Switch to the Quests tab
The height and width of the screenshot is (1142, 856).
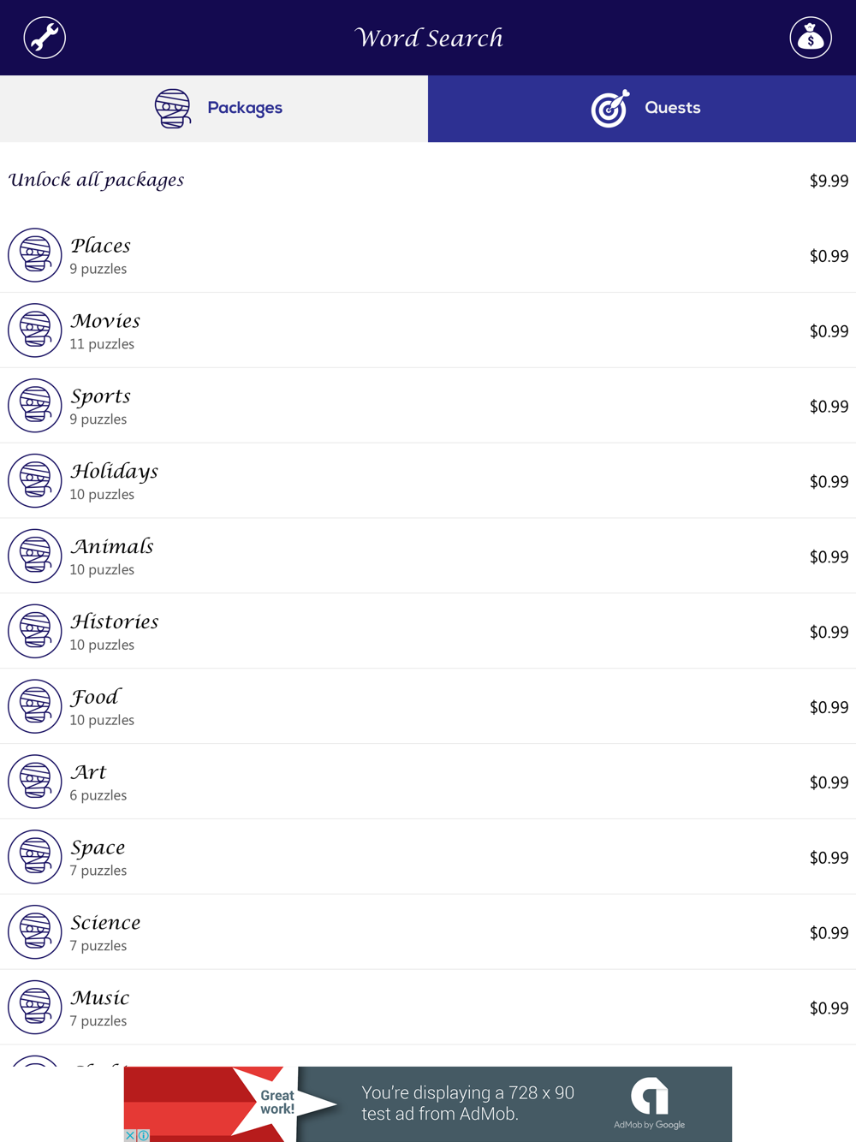tap(642, 109)
